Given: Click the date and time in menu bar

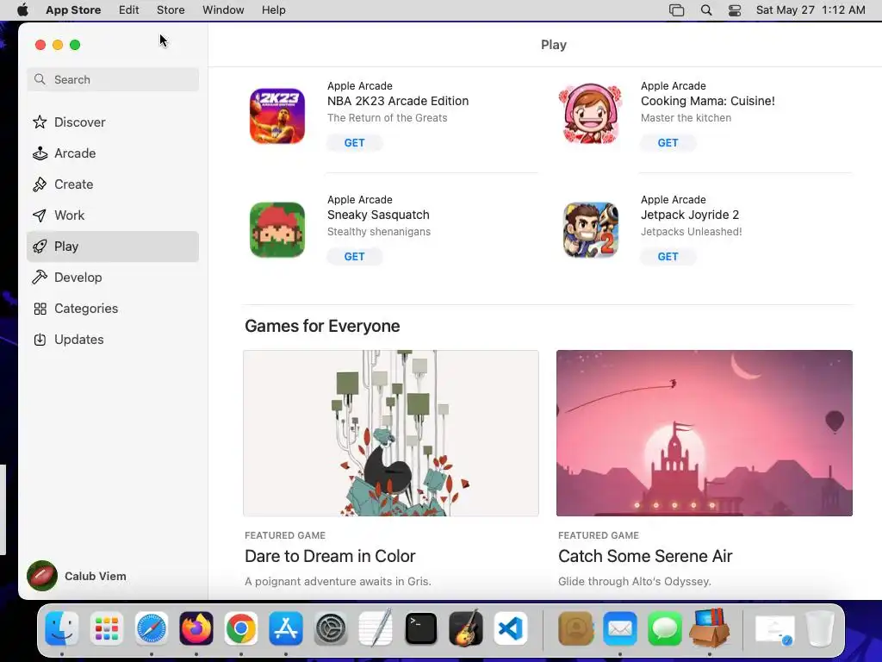Looking at the screenshot, I should tap(811, 10).
